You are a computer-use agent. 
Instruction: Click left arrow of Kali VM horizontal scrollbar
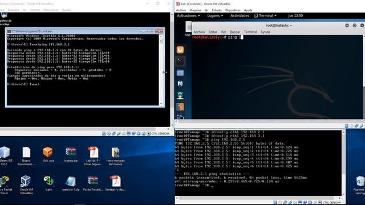click(x=176, y=121)
